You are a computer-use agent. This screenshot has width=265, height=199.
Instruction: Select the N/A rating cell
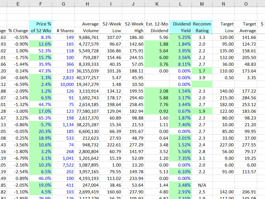tap(202, 185)
